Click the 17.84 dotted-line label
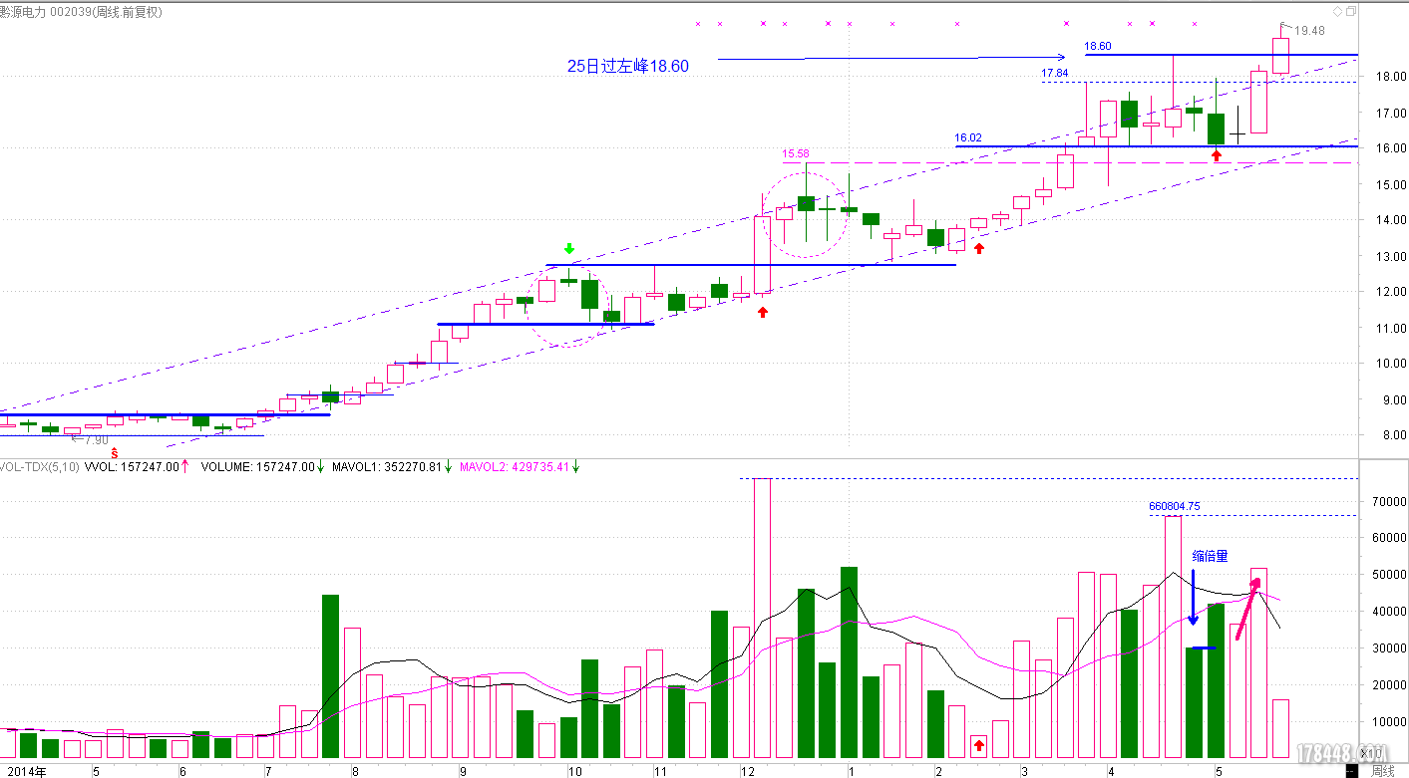 click(1055, 74)
